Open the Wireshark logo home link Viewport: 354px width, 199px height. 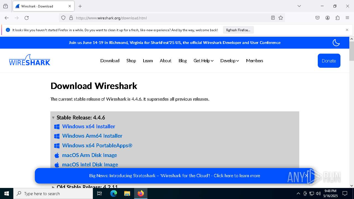[30, 60]
